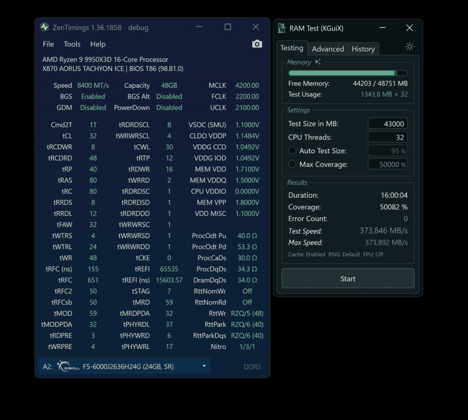Click the Coverage value 50082 %
This screenshot has width=468, height=420.
[x=394, y=207]
